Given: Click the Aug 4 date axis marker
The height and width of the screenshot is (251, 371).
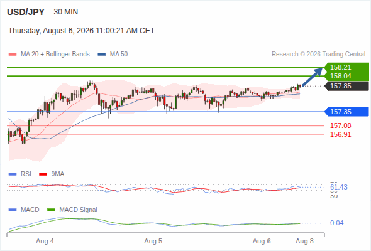Looking at the screenshot, I should 45,241.
